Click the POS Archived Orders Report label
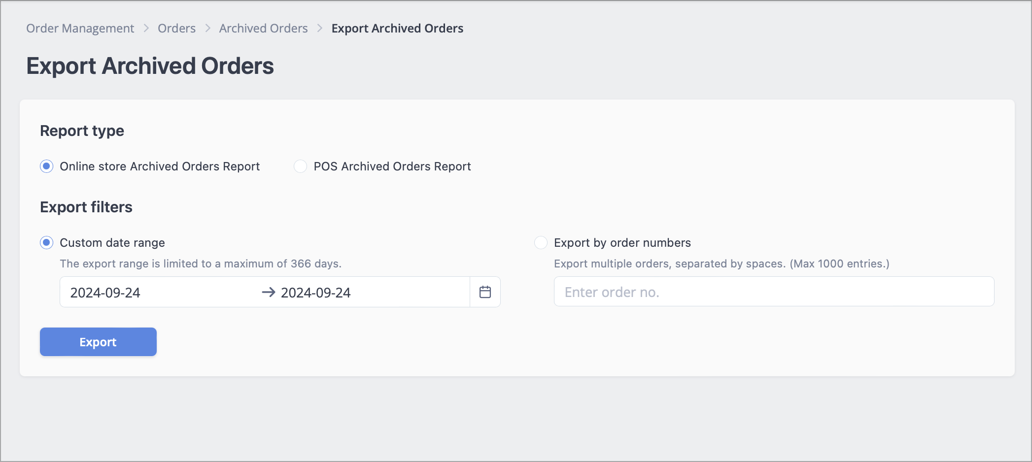This screenshot has height=462, width=1032. [x=392, y=166]
